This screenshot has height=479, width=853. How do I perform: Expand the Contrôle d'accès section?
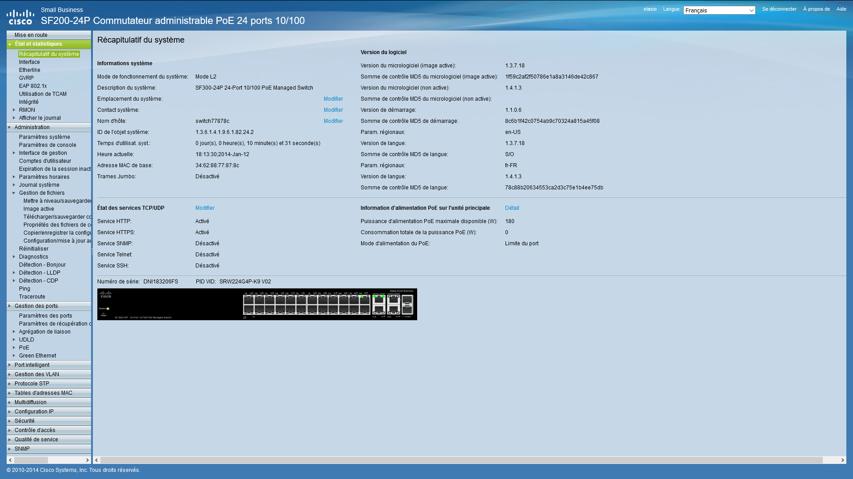coord(9,430)
